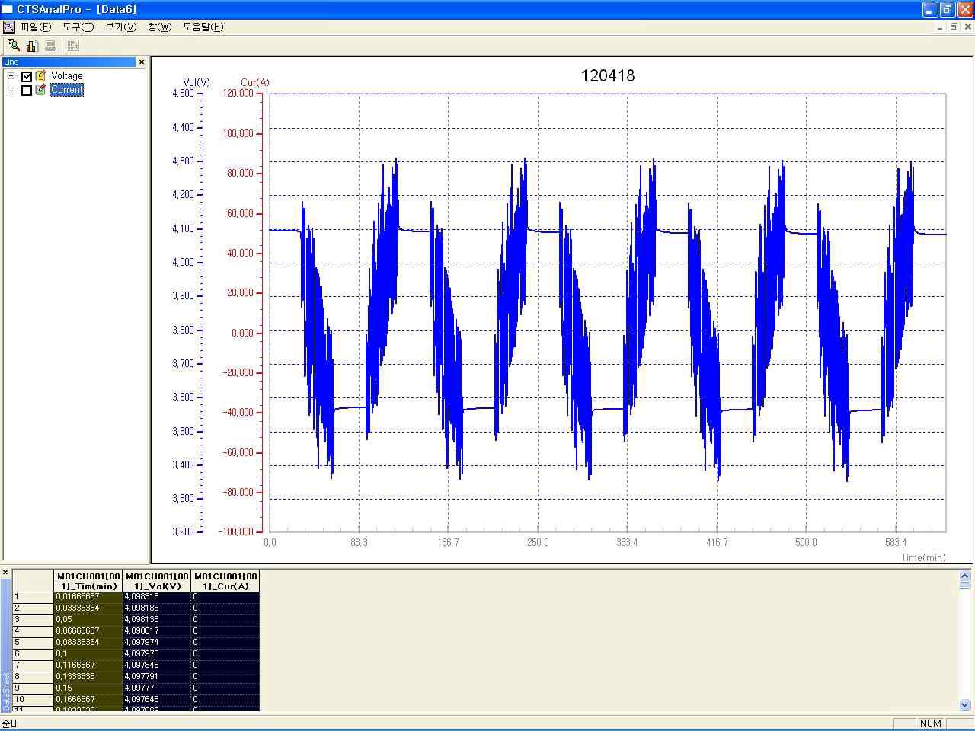Click the chart title 120418
The image size is (975, 731).
pyautogui.click(x=607, y=75)
